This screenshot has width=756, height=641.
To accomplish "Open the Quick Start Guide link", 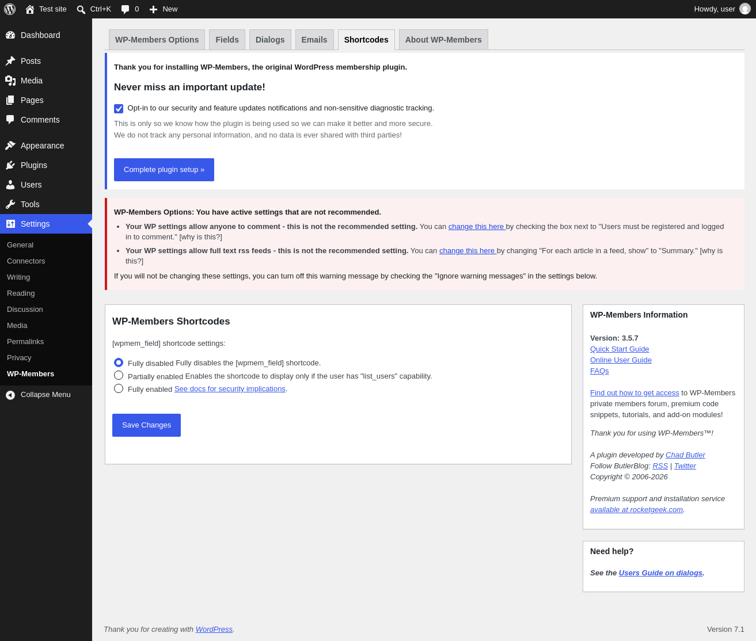I will click(620, 349).
